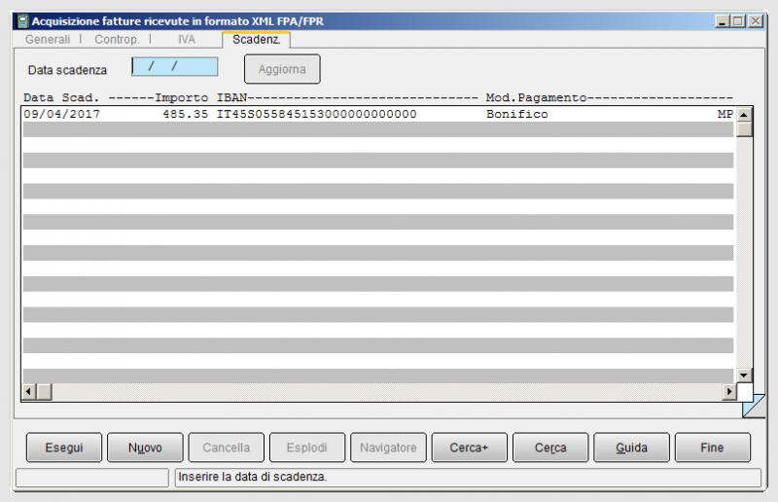Viewport: 778px width, 502px height.
Task: Click the vertical scrollbar thumb
Action: coord(744,129)
